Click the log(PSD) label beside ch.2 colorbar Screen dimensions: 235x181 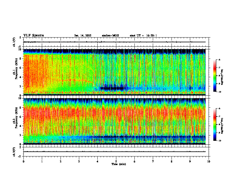(x=222, y=126)
